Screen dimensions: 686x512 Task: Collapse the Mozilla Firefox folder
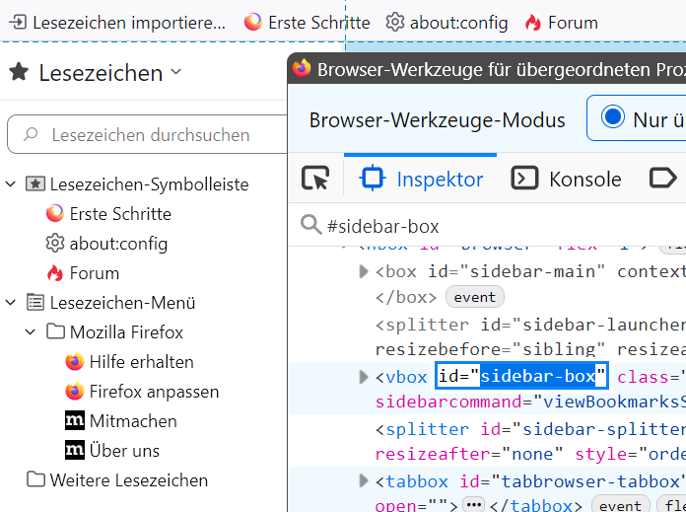[31, 332]
